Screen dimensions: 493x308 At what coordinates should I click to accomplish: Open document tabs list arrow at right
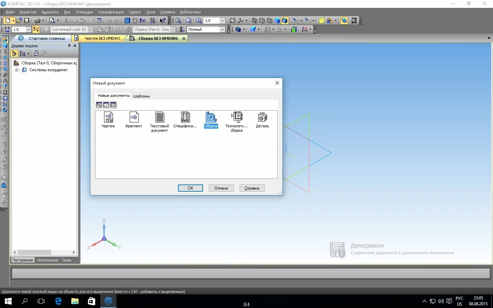tap(489, 38)
